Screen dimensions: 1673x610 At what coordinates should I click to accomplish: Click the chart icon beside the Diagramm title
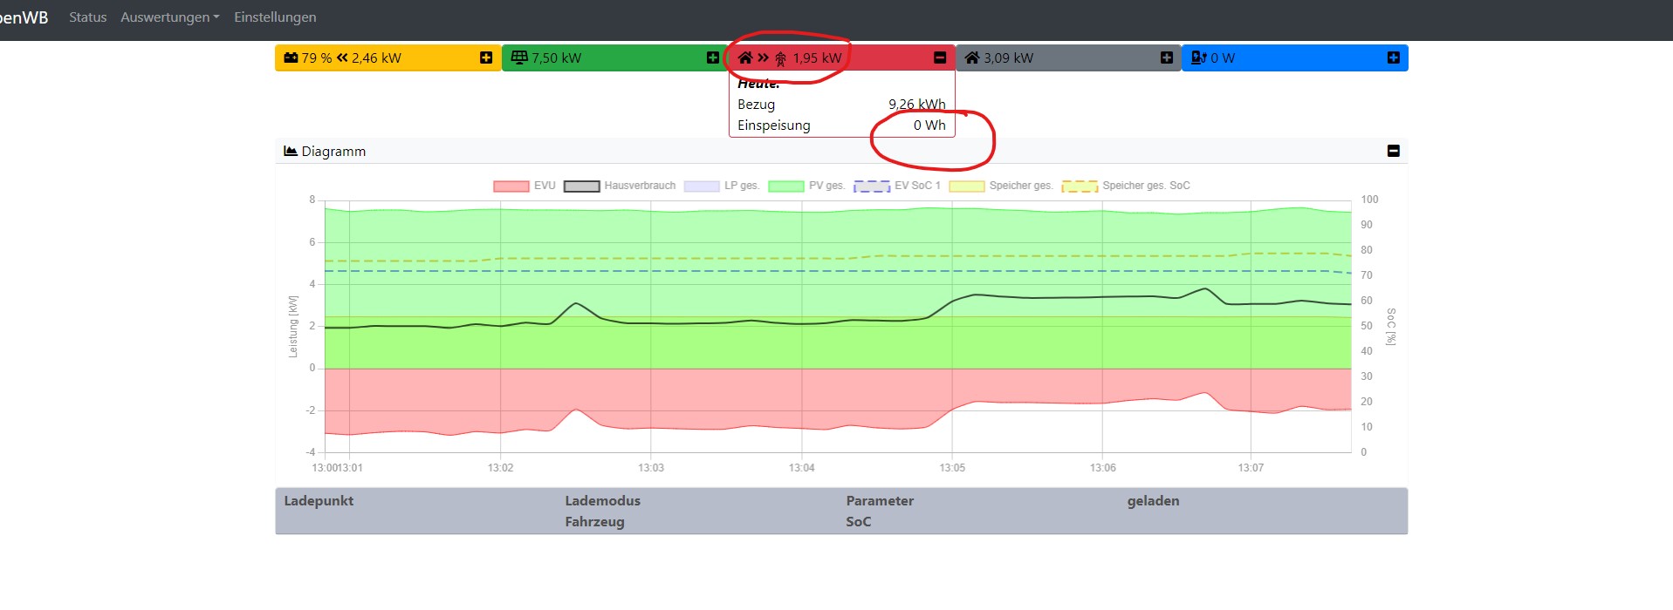[x=291, y=151]
